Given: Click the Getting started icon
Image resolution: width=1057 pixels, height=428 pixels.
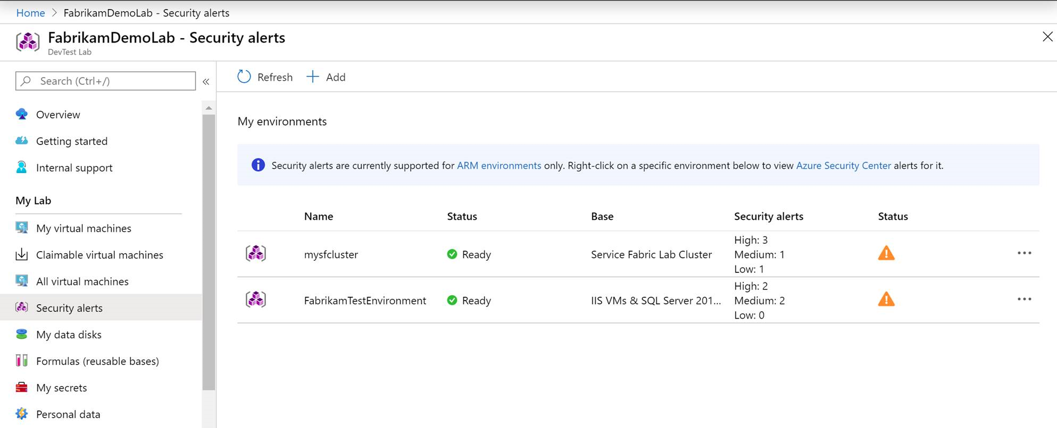Looking at the screenshot, I should (22, 141).
